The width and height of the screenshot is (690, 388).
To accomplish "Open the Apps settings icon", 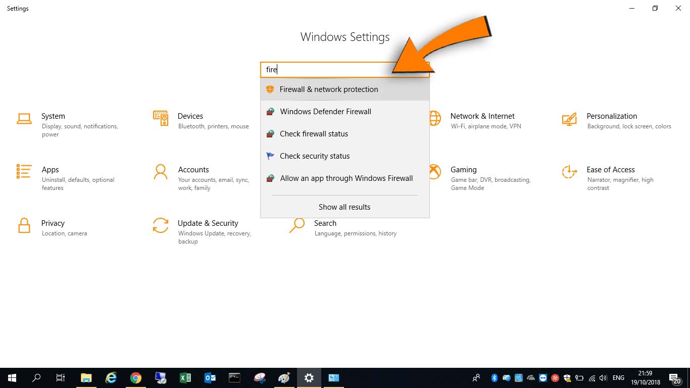I will tap(24, 172).
